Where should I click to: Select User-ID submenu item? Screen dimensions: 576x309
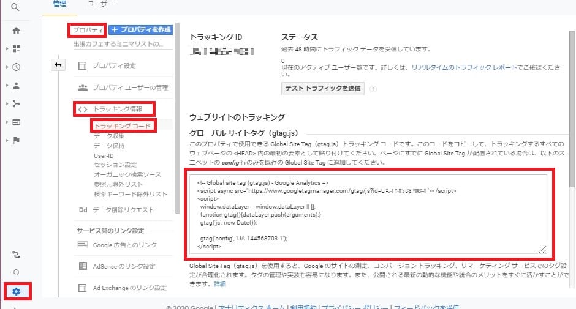pos(104,155)
